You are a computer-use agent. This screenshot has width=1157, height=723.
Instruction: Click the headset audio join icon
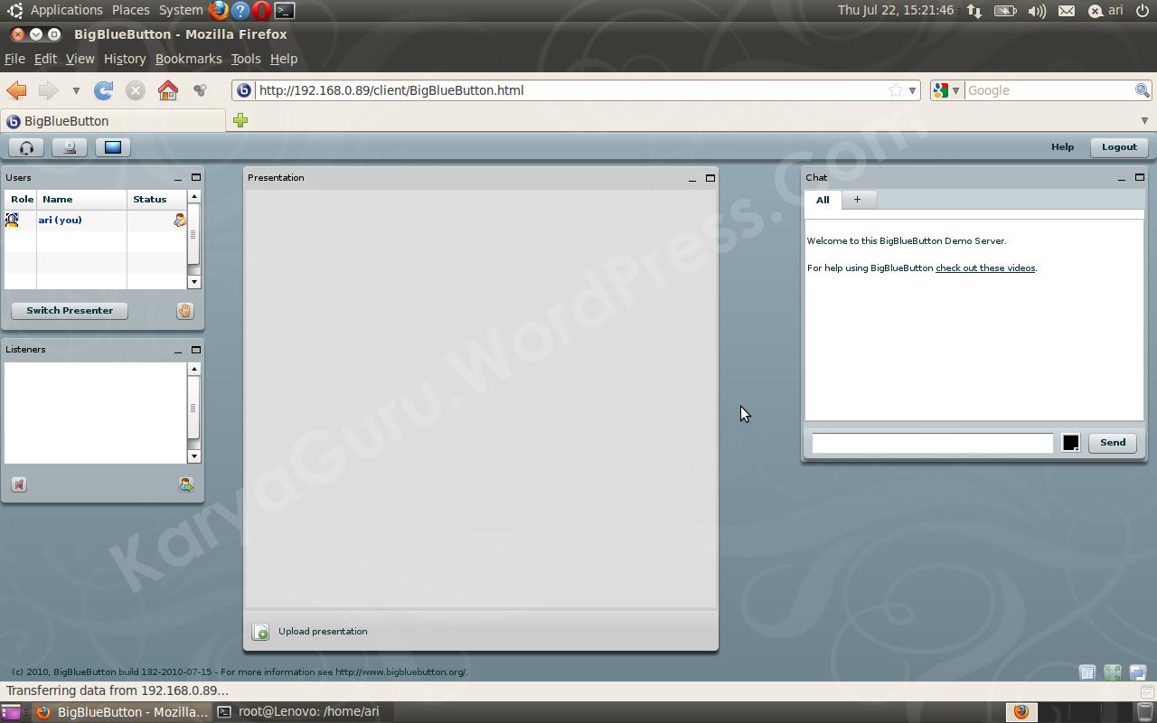26,147
